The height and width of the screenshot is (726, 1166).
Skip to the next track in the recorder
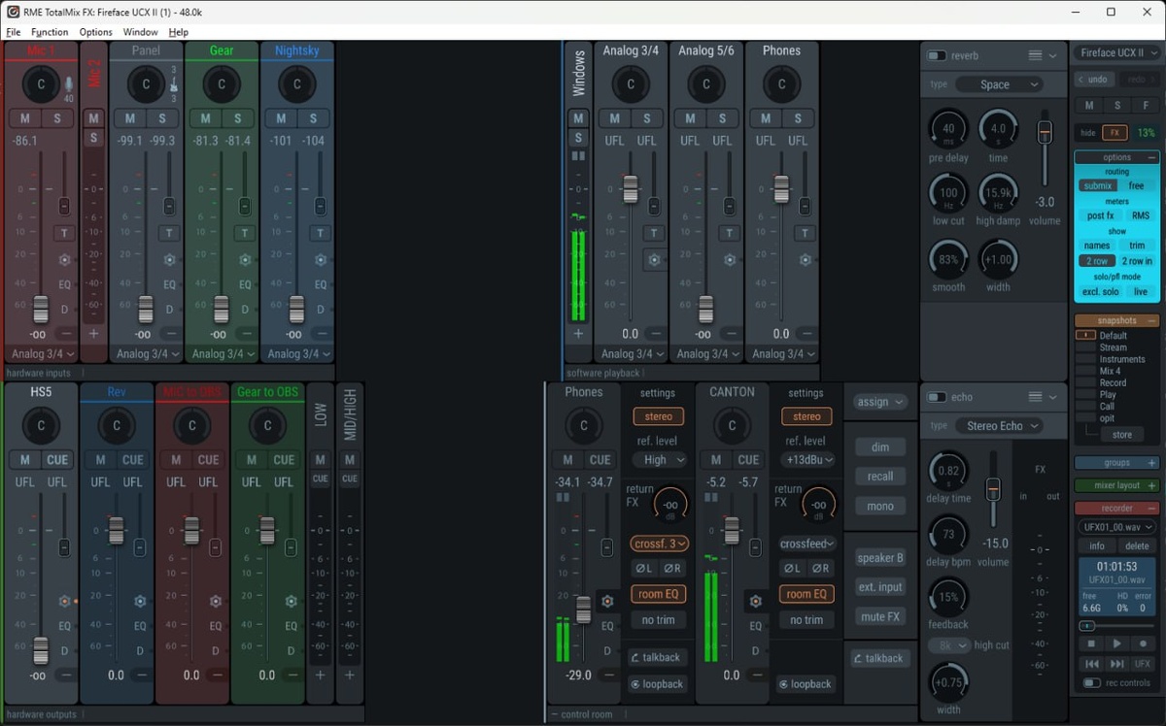[1117, 664]
